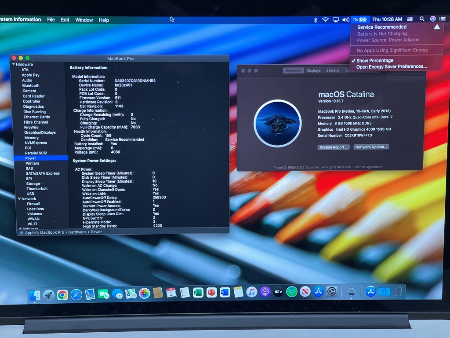Open the Trash in the Dock
The height and width of the screenshot is (338, 450).
(398, 292)
